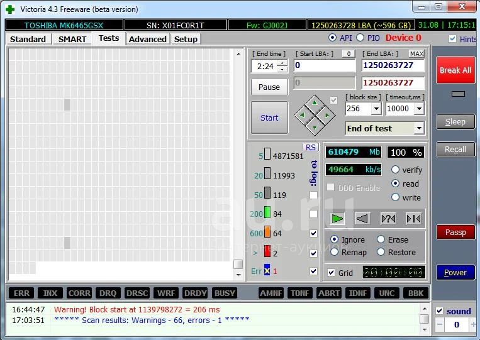This screenshot has width=480, height=340.
Task: Click the blue Power button
Action: (x=455, y=272)
